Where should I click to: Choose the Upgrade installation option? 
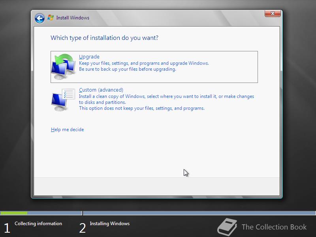click(x=154, y=67)
